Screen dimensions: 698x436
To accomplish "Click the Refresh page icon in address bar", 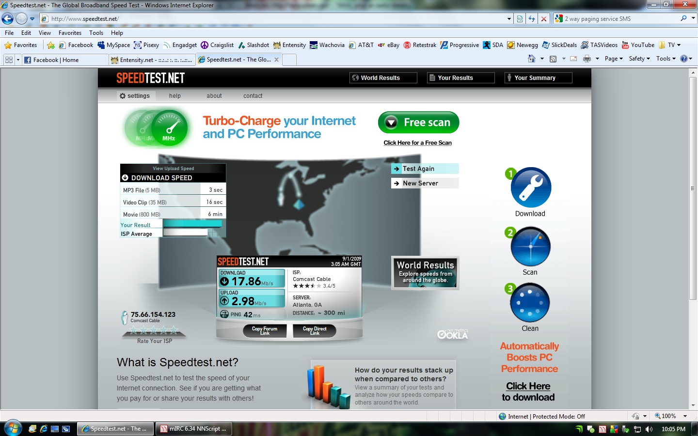I will [x=532, y=19].
